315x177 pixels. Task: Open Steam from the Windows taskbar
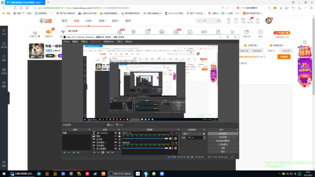tap(95, 174)
